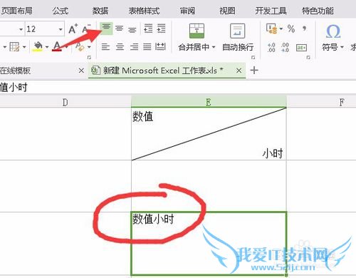Click the clear format eraser icon
The height and width of the screenshot is (278, 356).
pyautogui.click(x=80, y=46)
